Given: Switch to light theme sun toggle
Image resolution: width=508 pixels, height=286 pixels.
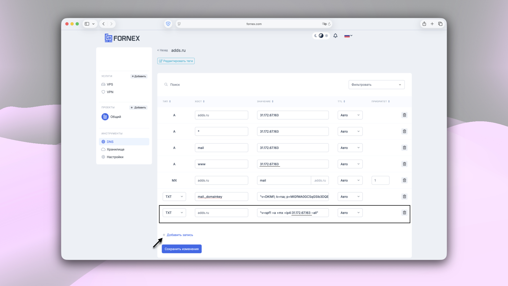Looking at the screenshot, I should (326, 36).
